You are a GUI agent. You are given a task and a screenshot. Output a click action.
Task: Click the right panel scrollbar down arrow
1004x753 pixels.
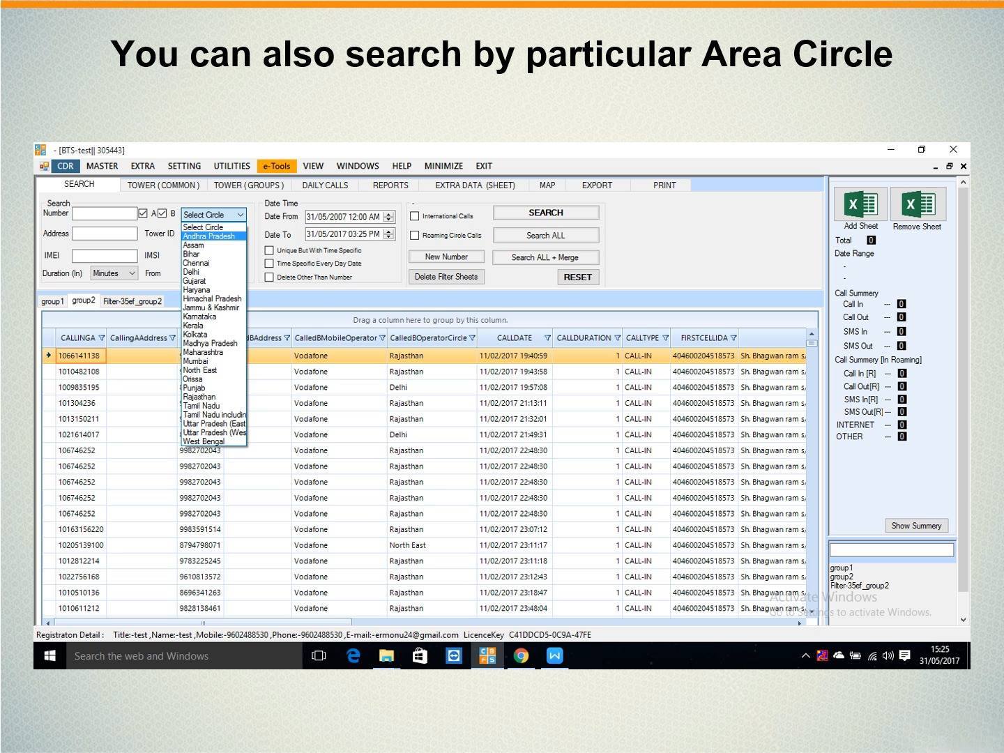964,619
